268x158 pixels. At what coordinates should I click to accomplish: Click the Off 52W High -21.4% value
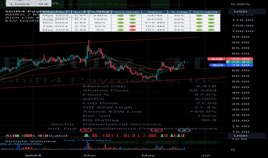pyautogui.click(x=204, y=108)
